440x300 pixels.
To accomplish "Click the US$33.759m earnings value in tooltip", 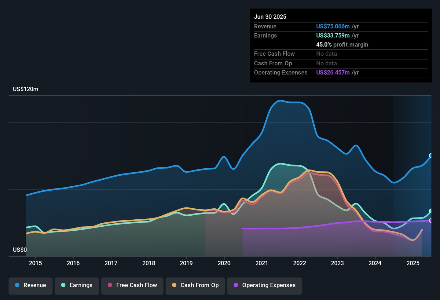I will coord(333,36).
